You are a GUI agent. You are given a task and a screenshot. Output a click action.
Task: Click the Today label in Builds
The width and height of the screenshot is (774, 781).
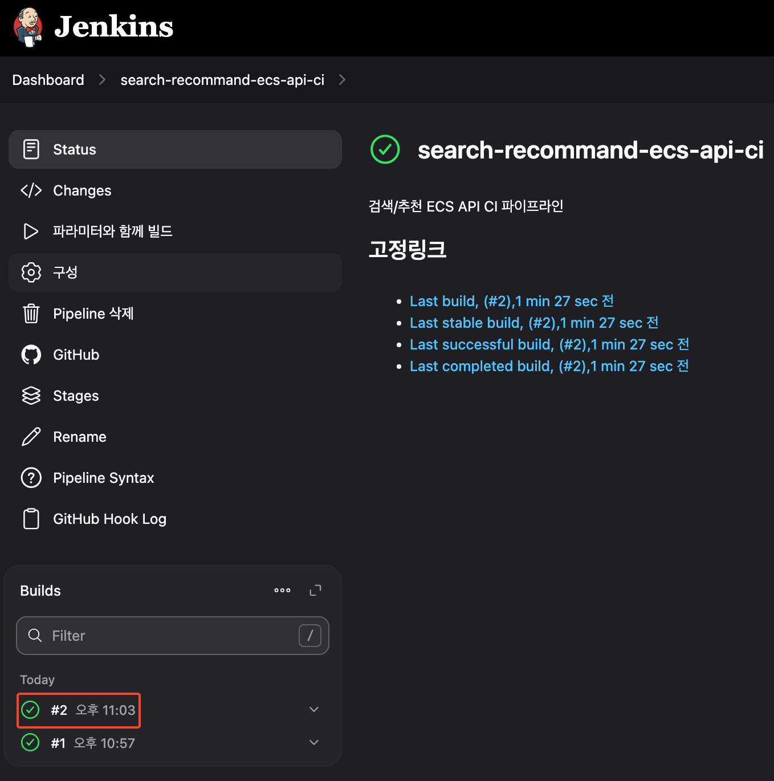pyautogui.click(x=38, y=680)
